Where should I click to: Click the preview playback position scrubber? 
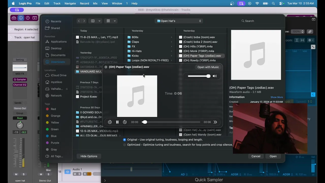(144, 122)
